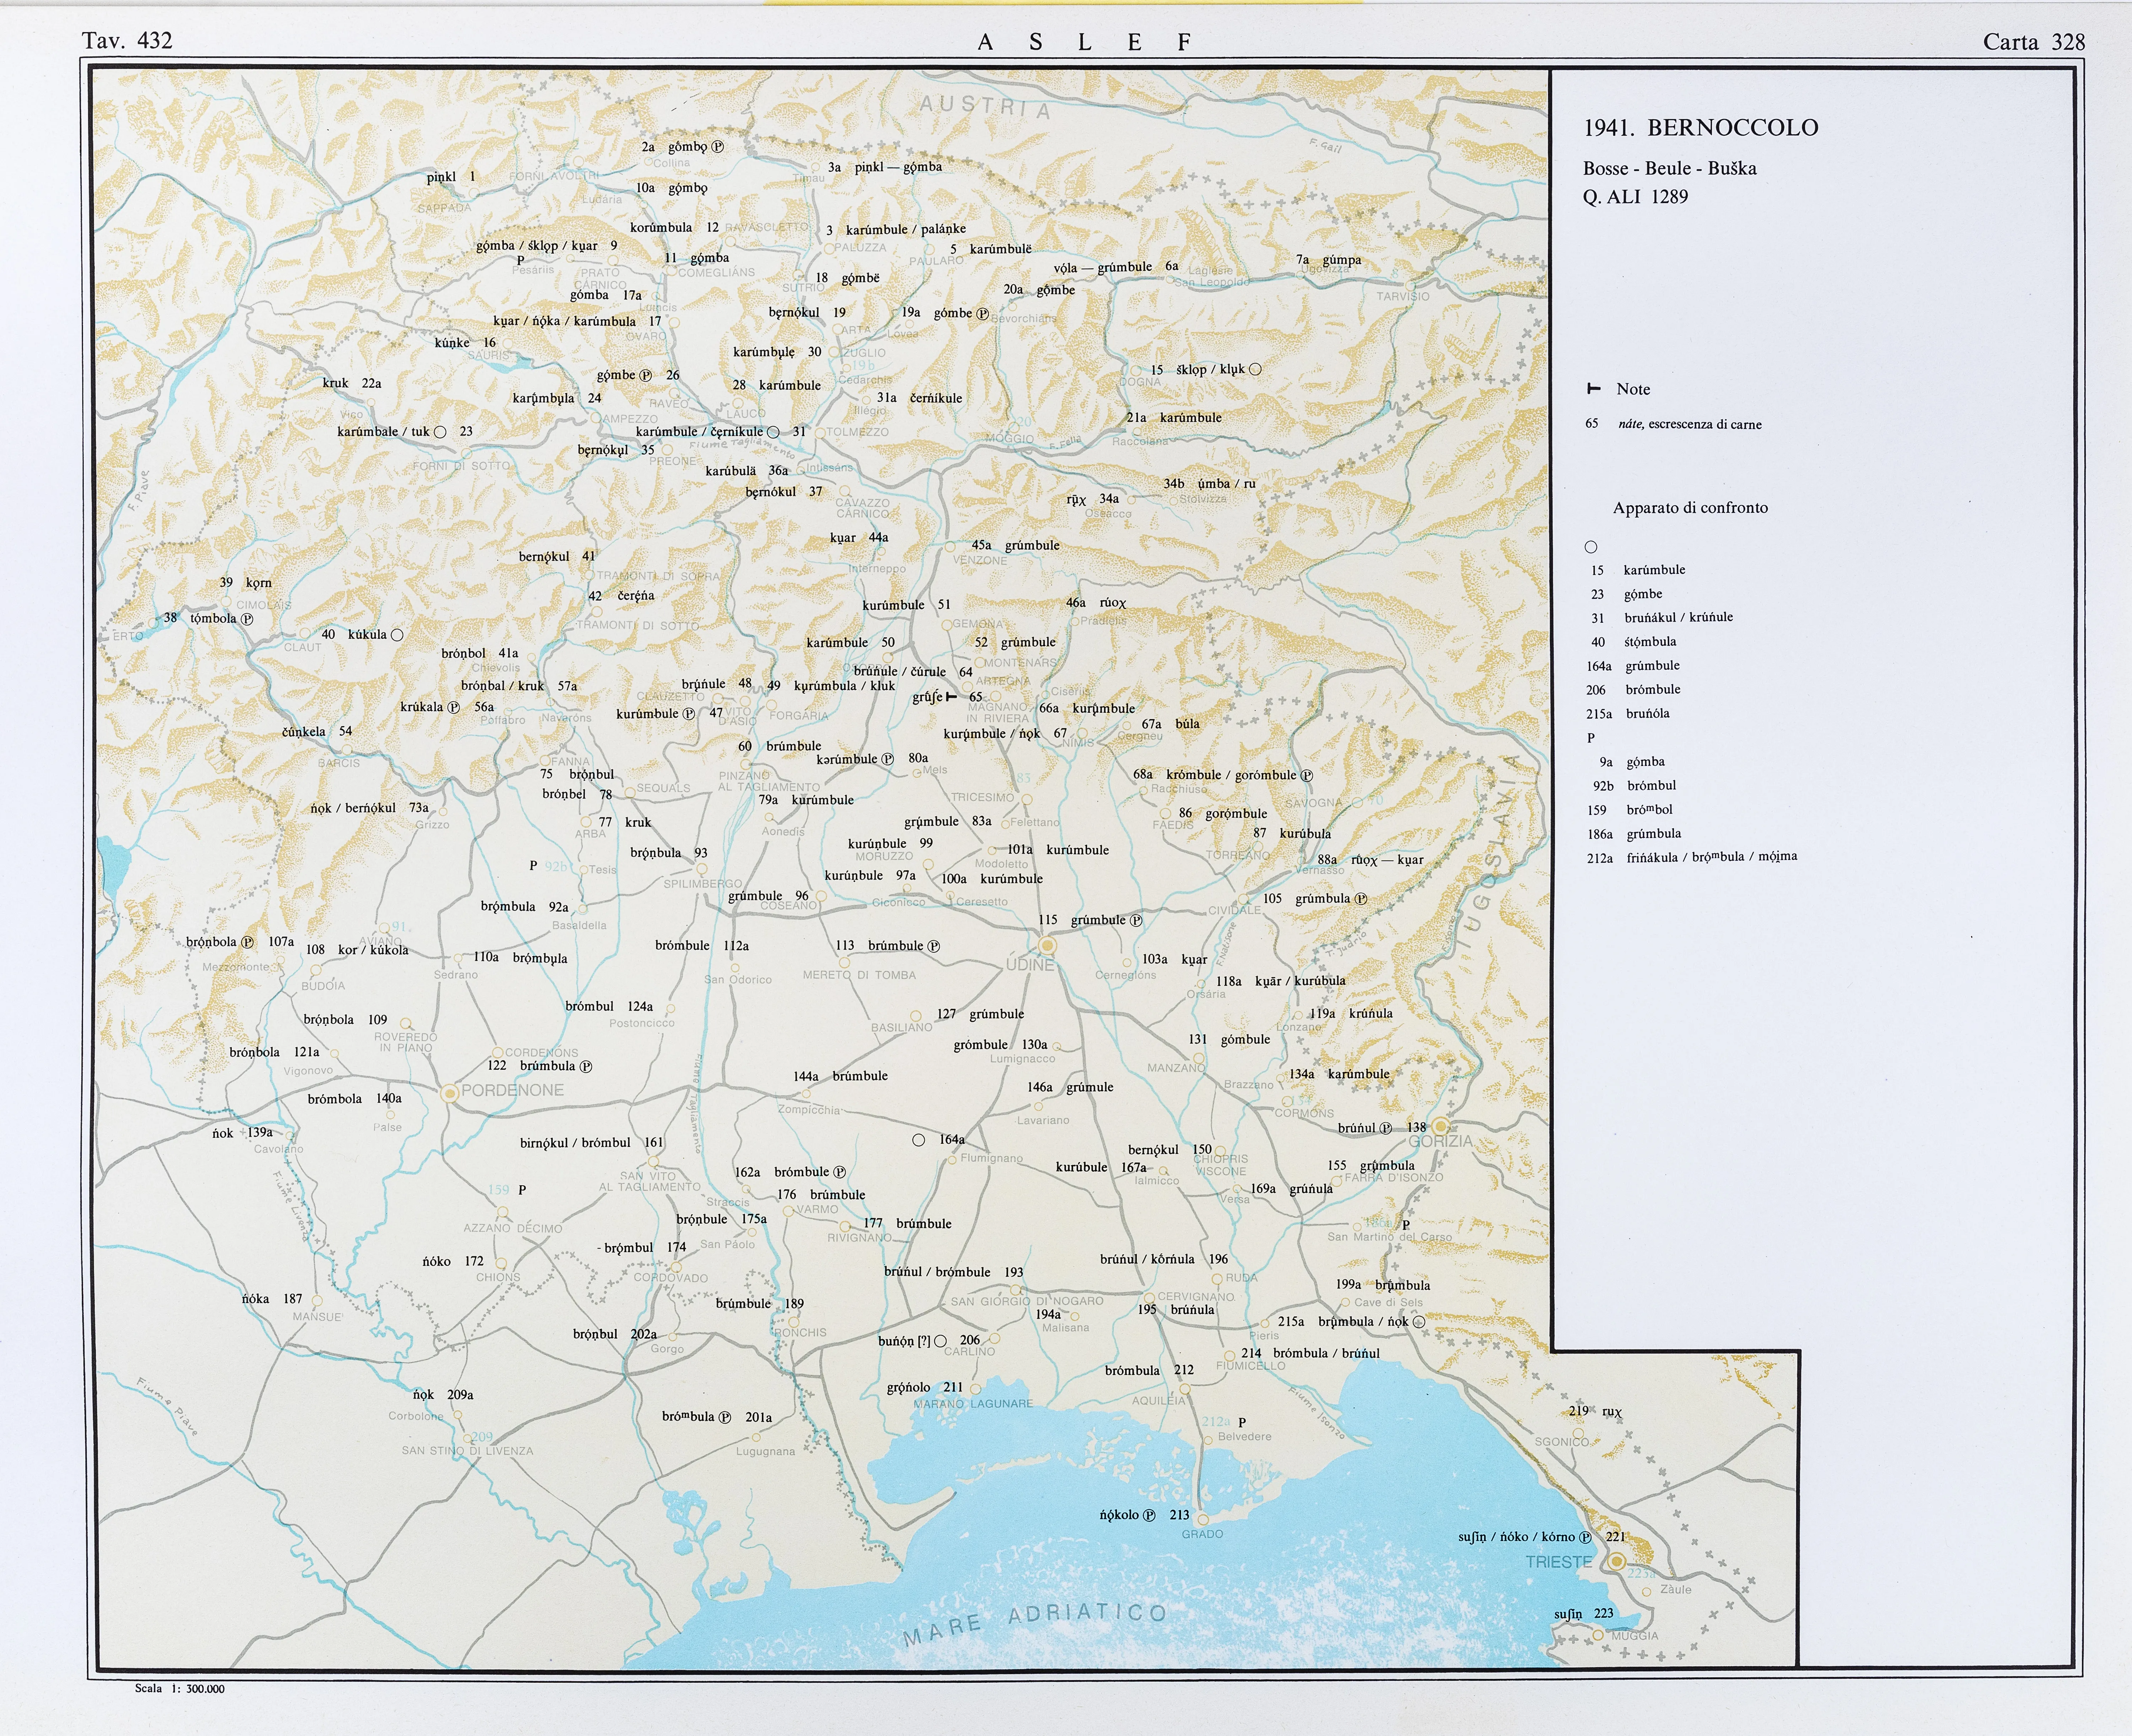Click the empty circle symbol under Apparato di confronto

(1591, 547)
